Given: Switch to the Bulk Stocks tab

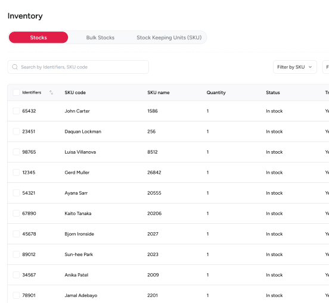Looking at the screenshot, I should pyautogui.click(x=100, y=38).
